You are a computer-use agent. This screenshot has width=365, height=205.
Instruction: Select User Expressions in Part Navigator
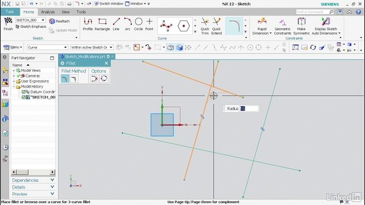pyautogui.click(x=35, y=81)
